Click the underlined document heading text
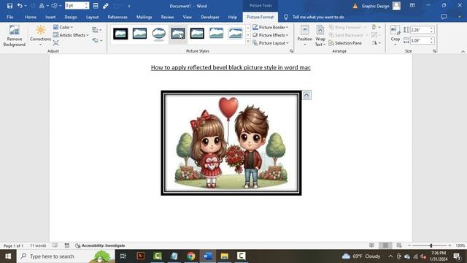This screenshot has height=263, width=467. click(231, 67)
